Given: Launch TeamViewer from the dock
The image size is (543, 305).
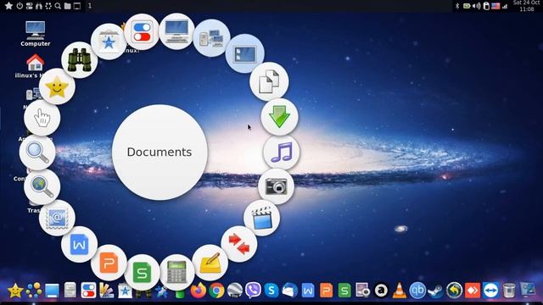Looking at the screenshot, I should click(491, 291).
